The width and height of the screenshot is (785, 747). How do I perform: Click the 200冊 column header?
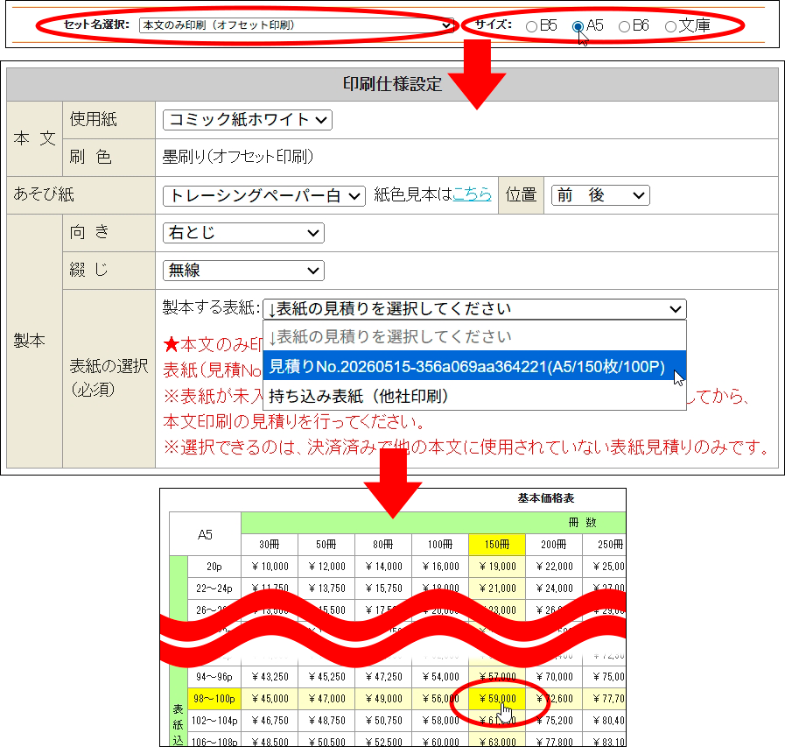554,545
